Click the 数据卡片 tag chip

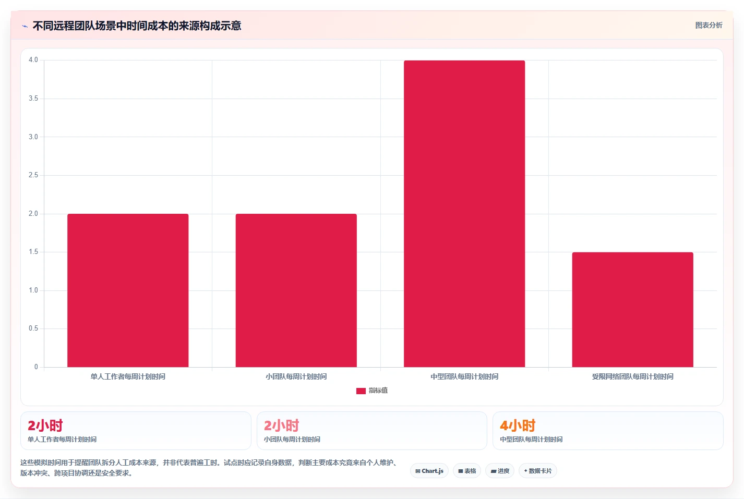click(x=538, y=471)
